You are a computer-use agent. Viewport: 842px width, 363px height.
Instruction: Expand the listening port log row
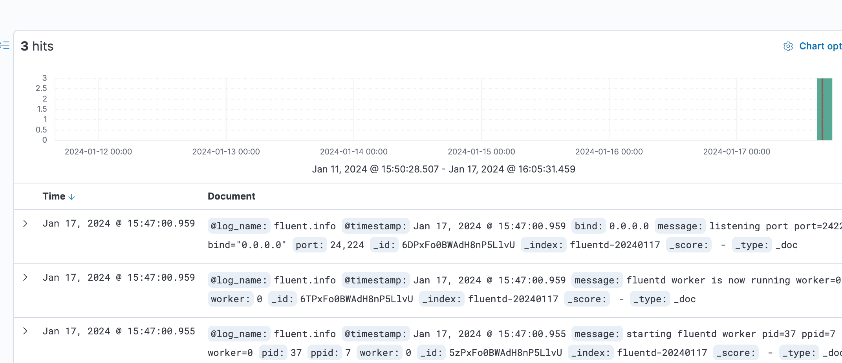25,223
